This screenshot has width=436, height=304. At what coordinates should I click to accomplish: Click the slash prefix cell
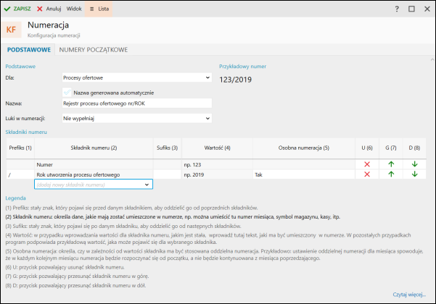click(x=20, y=174)
